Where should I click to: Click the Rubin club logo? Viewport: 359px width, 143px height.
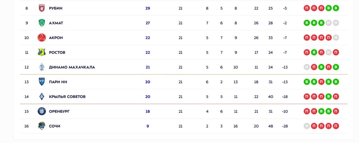[x=41, y=8]
